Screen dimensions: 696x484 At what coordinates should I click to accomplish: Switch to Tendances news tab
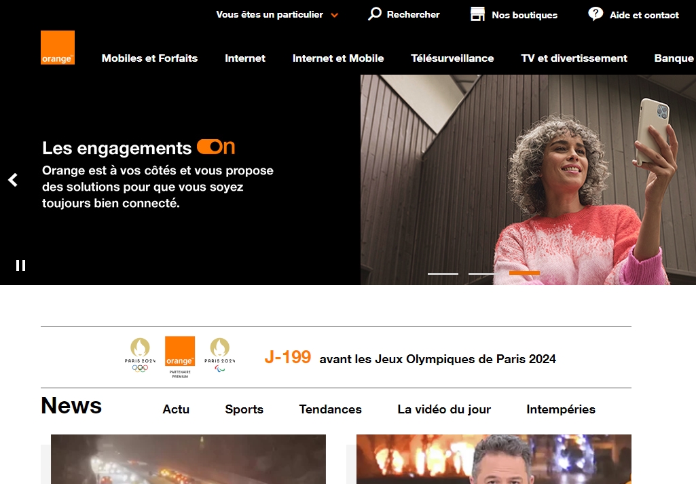click(330, 409)
